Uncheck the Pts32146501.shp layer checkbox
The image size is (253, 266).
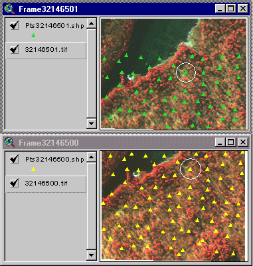pyautogui.click(x=15, y=26)
